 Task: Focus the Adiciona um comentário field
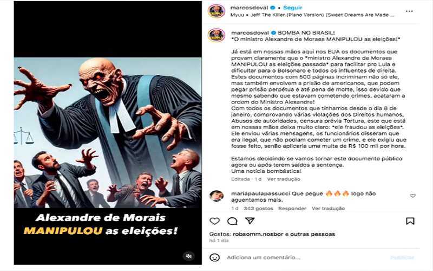(x=304, y=257)
